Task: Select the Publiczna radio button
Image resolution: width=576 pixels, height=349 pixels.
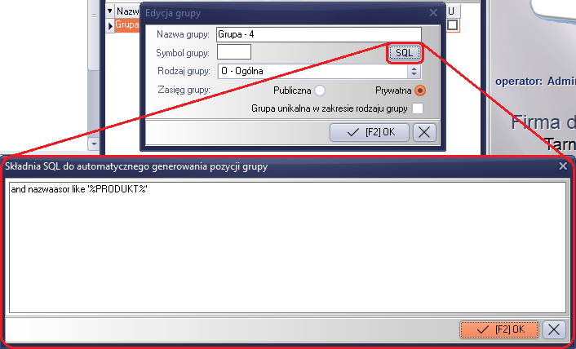Action: click(320, 91)
